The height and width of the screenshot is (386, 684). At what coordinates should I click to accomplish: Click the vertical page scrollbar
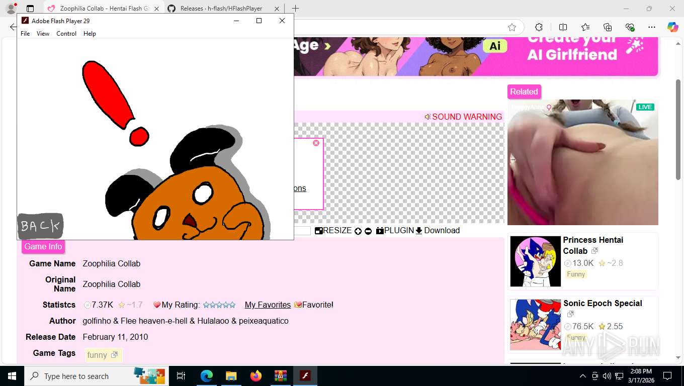coord(678,129)
